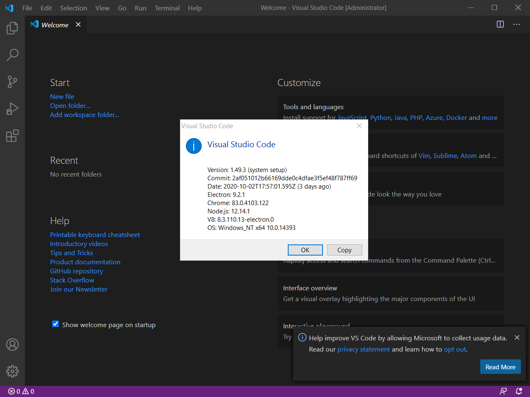Close the Visual Studio Code about dialog
Image resolution: width=530 pixels, height=397 pixels.
click(359, 126)
